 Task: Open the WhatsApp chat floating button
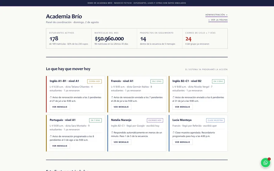coord(265,162)
